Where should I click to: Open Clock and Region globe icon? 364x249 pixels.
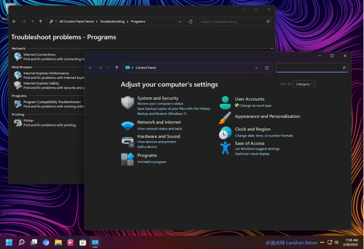point(225,133)
